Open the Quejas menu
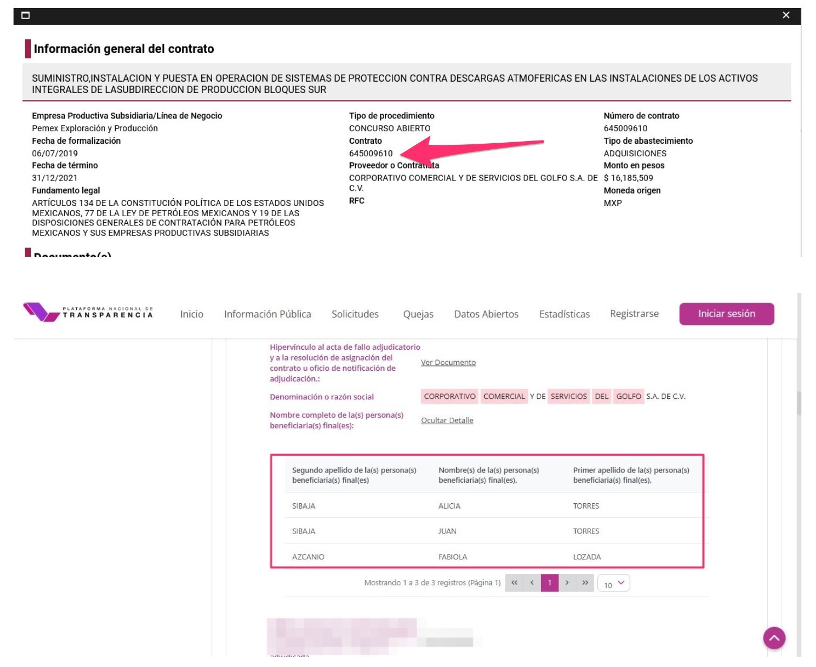 418,314
